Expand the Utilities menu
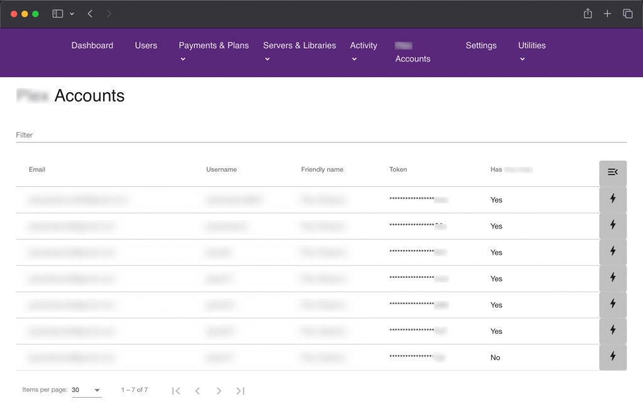Image resolution: width=643 pixels, height=414 pixels. pyautogui.click(x=531, y=46)
